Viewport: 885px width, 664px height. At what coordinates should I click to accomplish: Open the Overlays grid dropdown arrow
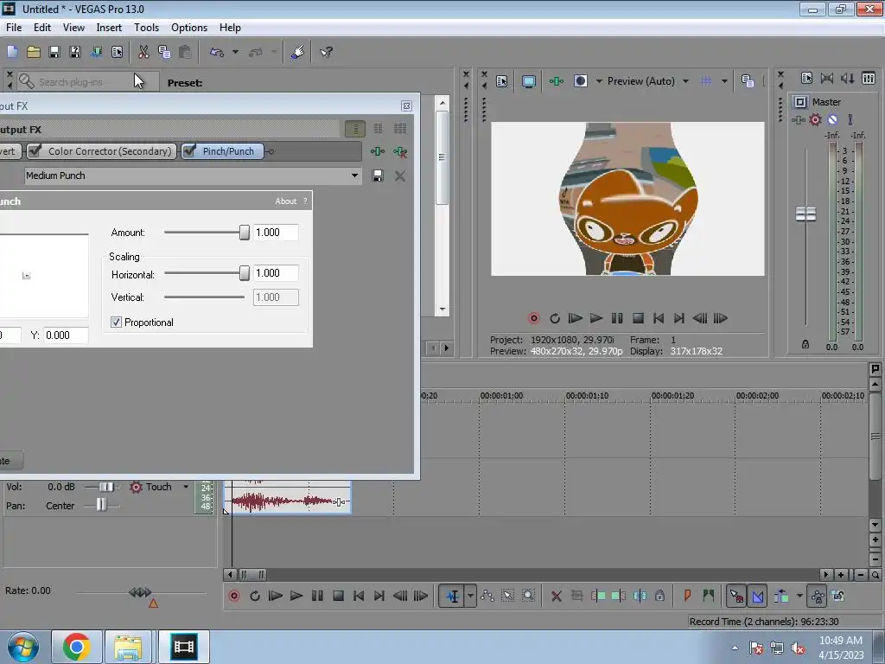[725, 81]
